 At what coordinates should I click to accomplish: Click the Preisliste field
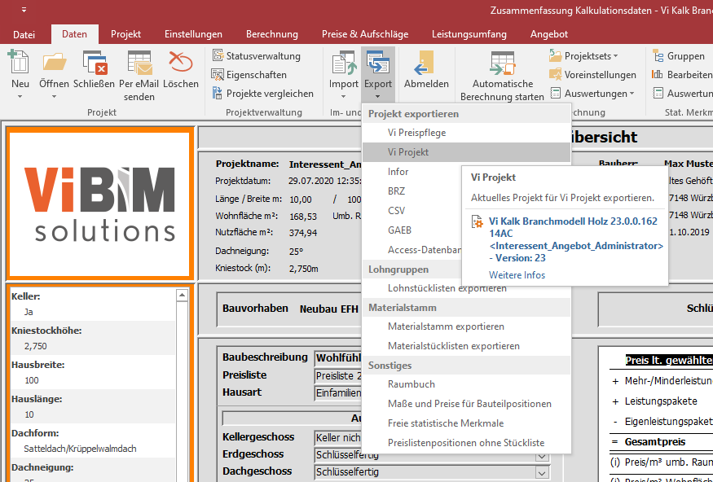point(338,375)
